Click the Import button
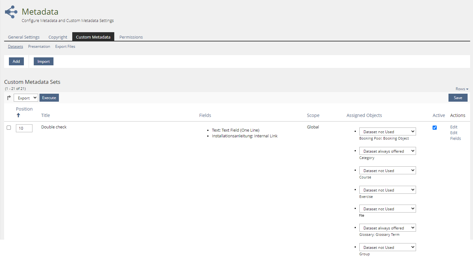 tap(44, 62)
